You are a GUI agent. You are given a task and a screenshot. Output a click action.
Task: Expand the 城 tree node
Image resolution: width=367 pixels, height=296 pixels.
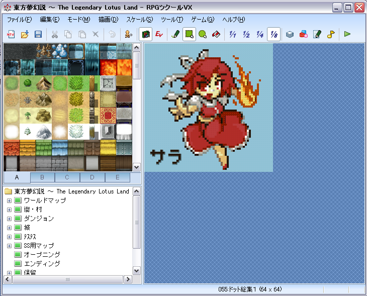[x=9, y=228]
